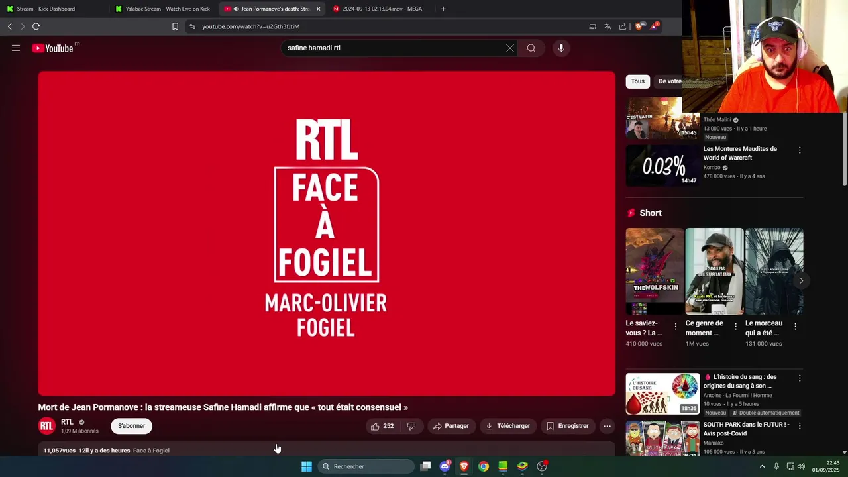Open Task View on taskbar
Image resolution: width=848 pixels, height=477 pixels.
[426, 466]
